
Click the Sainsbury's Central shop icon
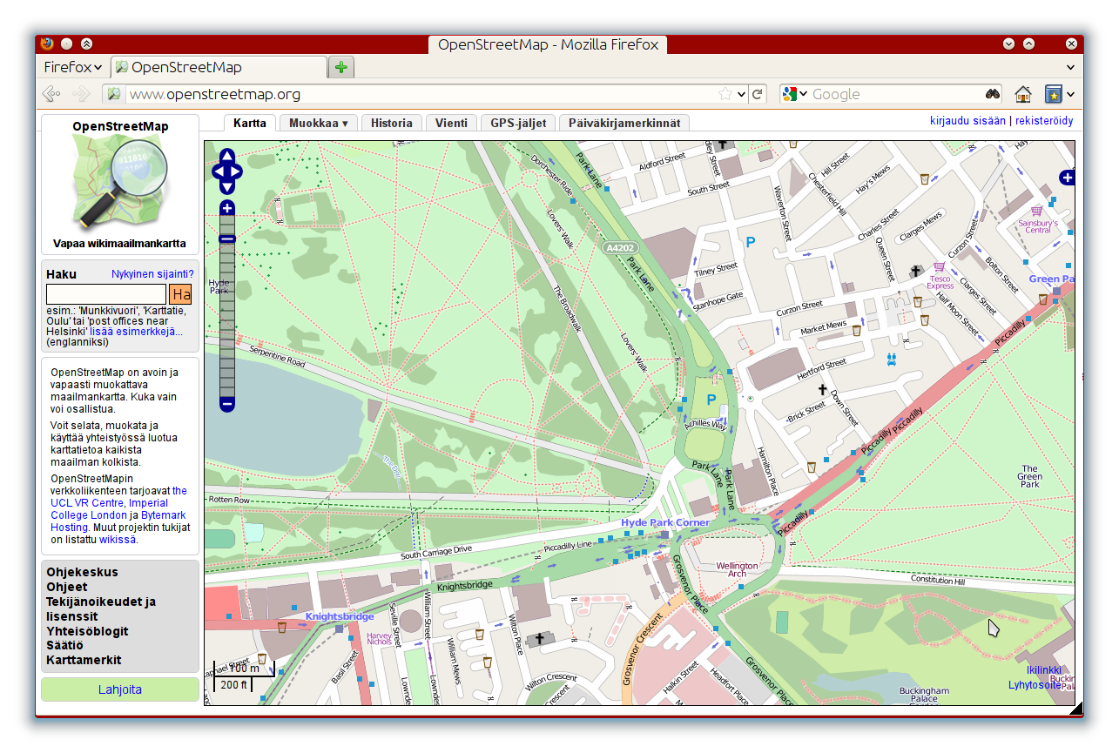[1036, 211]
